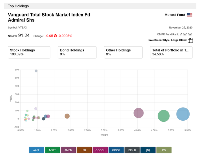Toggle the GOOGL legend button

[x=100, y=150]
